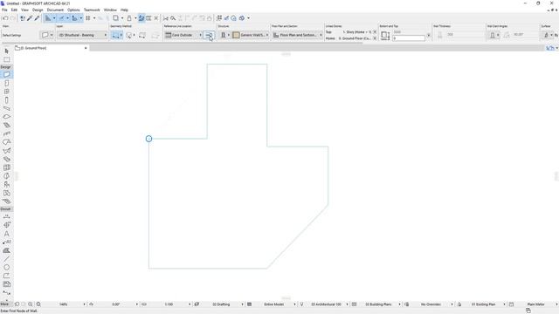Select the Roof tool in toolbox

(x=6, y=142)
